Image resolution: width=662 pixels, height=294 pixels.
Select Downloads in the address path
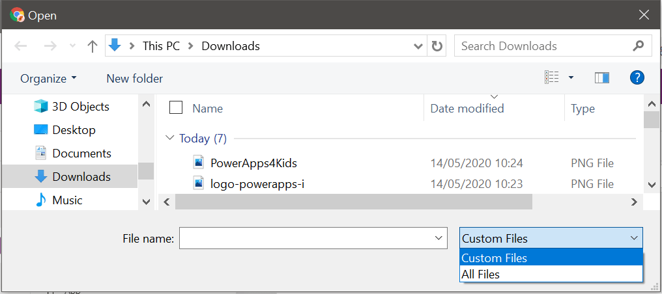tap(231, 46)
